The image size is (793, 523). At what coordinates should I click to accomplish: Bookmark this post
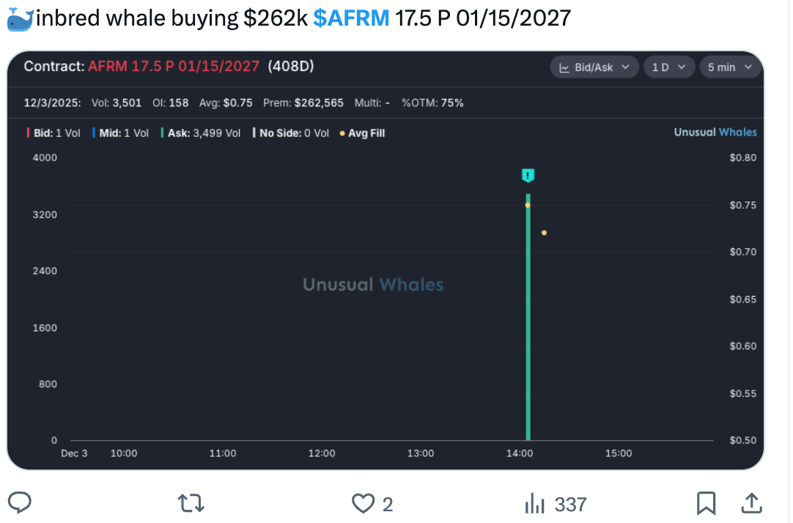(706, 503)
